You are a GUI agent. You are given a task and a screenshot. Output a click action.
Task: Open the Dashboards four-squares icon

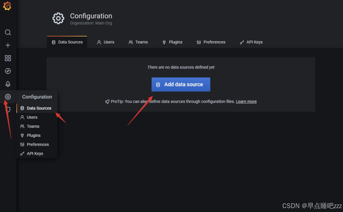click(8, 58)
